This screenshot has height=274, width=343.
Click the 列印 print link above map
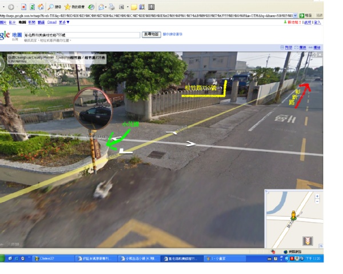click(x=289, y=47)
